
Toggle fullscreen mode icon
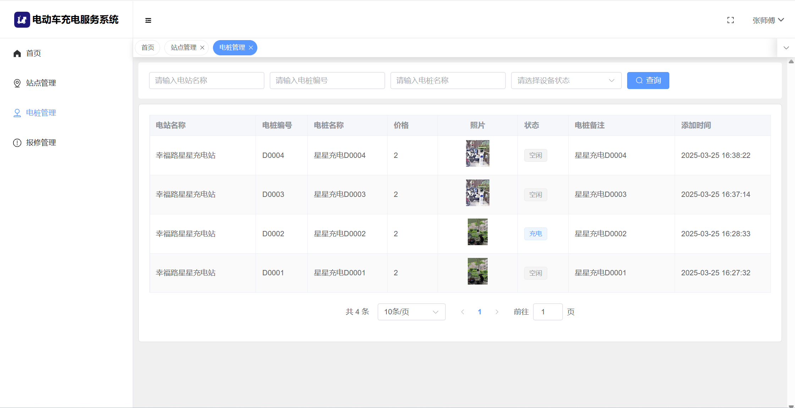[x=730, y=20]
